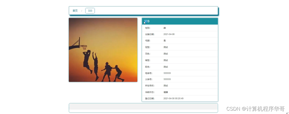Select the 测试 value in 羽色 row
289x114 pixels.
click(166, 54)
